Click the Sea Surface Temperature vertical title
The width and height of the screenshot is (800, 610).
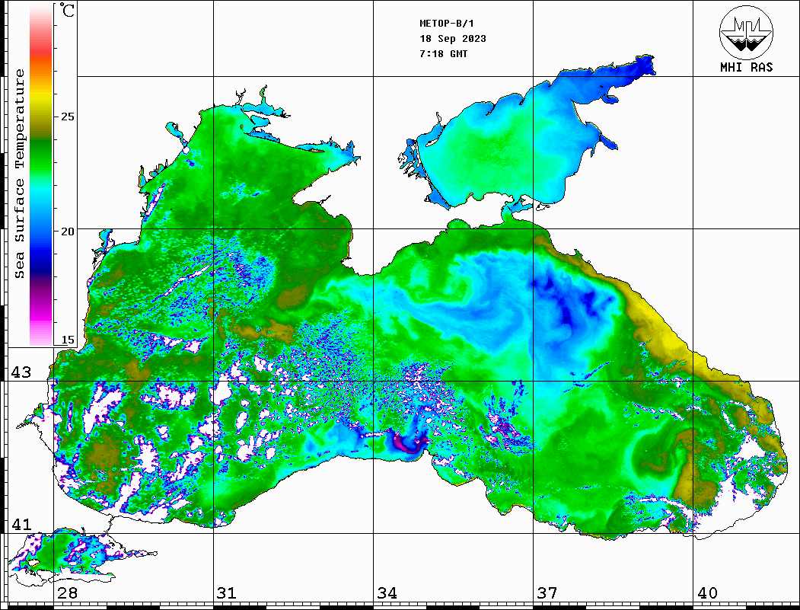click(21, 174)
